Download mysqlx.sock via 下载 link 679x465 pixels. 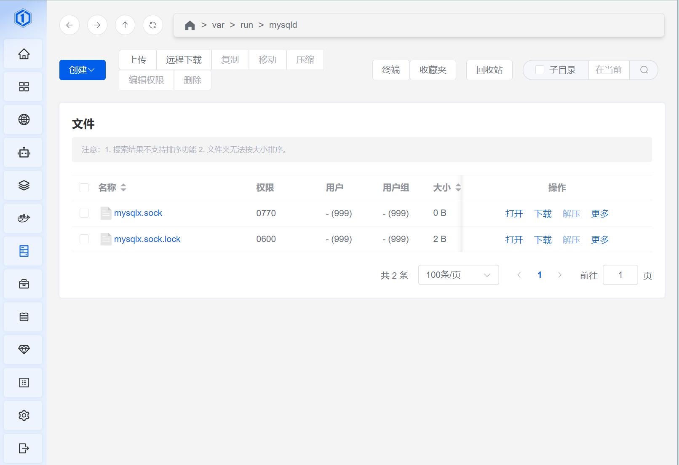(x=543, y=213)
